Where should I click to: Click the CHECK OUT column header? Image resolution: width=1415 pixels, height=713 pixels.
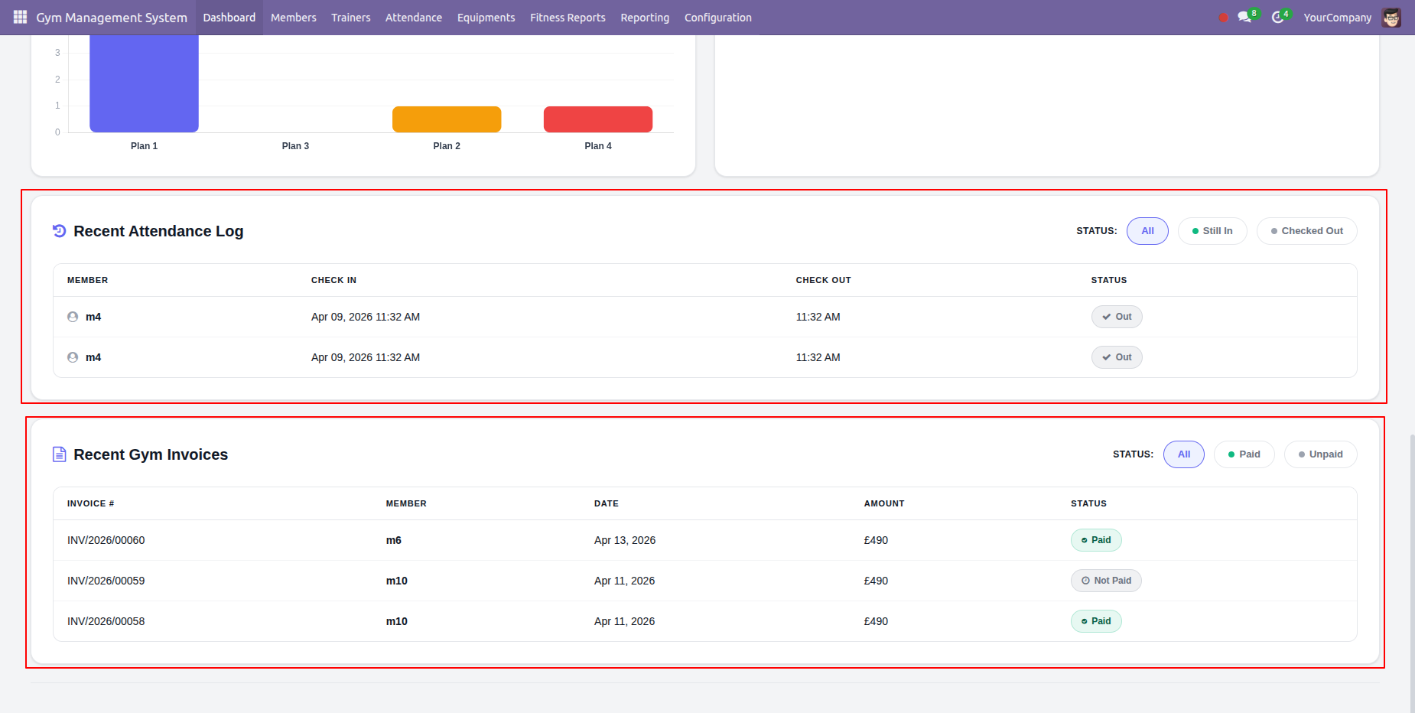(x=823, y=280)
